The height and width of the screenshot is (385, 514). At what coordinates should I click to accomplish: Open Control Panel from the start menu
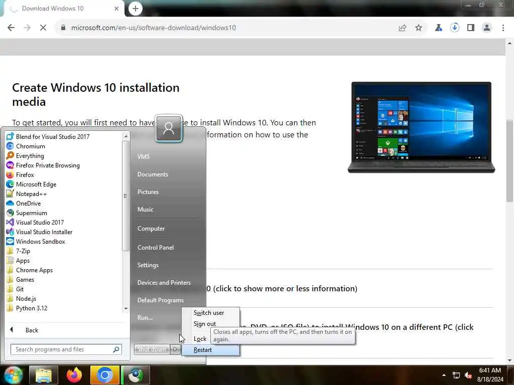[156, 247]
